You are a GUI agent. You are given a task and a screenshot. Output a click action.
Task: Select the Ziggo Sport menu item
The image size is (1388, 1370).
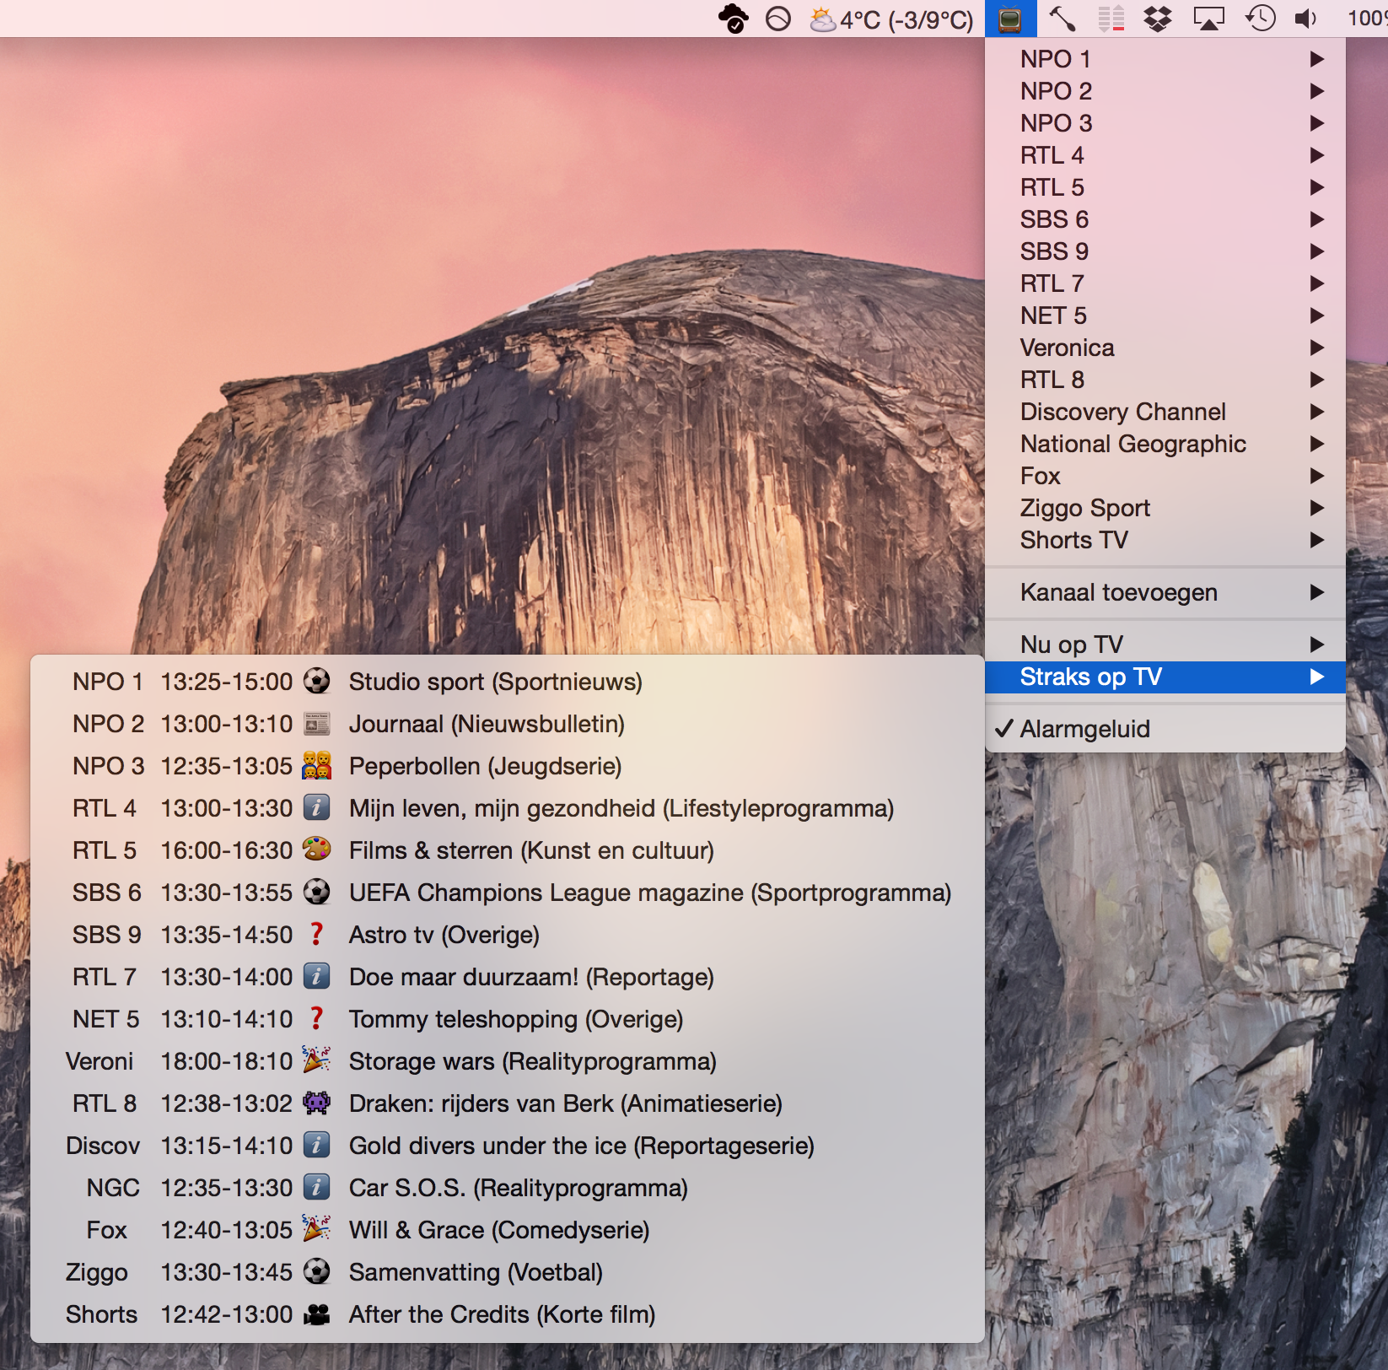1165,508
